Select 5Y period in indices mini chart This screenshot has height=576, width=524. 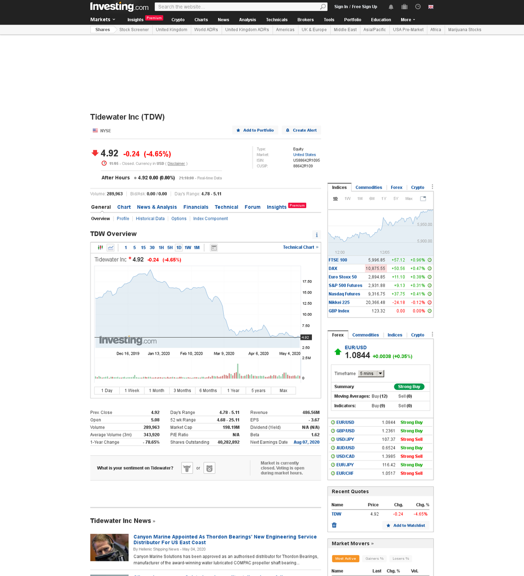pos(396,199)
